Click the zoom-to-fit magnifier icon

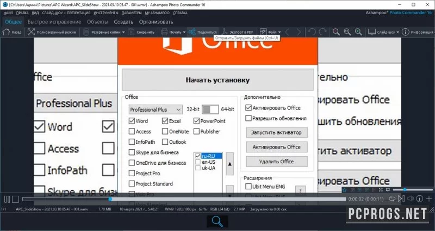(x=347, y=32)
